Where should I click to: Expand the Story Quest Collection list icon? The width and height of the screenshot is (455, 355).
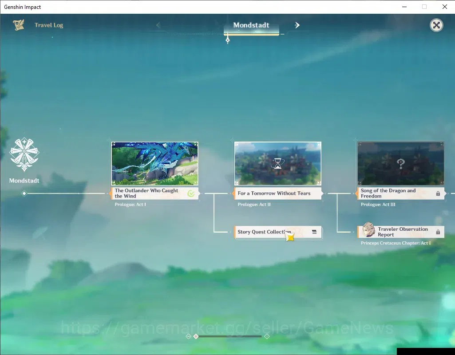click(314, 232)
